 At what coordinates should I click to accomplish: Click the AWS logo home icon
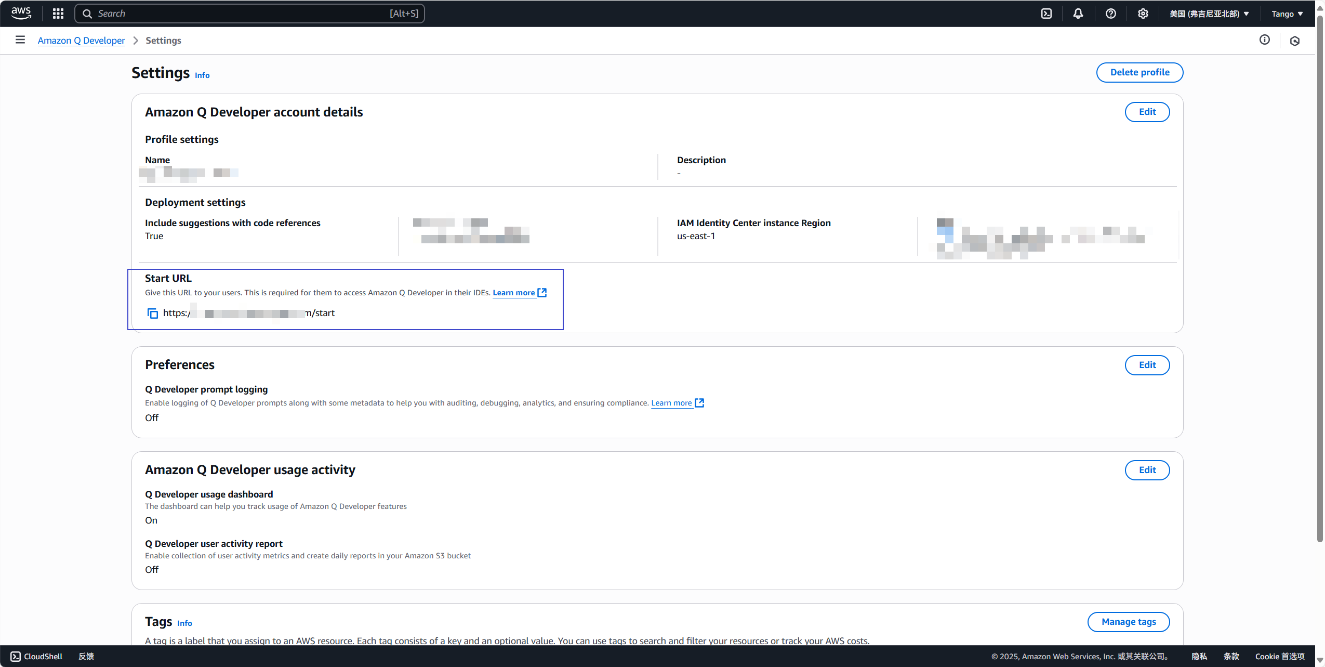(21, 13)
